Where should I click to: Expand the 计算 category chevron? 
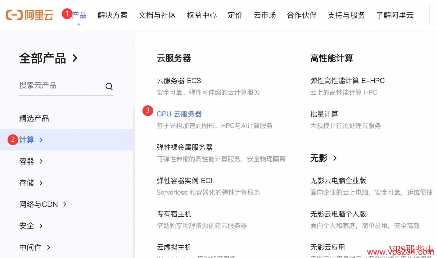tap(41, 140)
